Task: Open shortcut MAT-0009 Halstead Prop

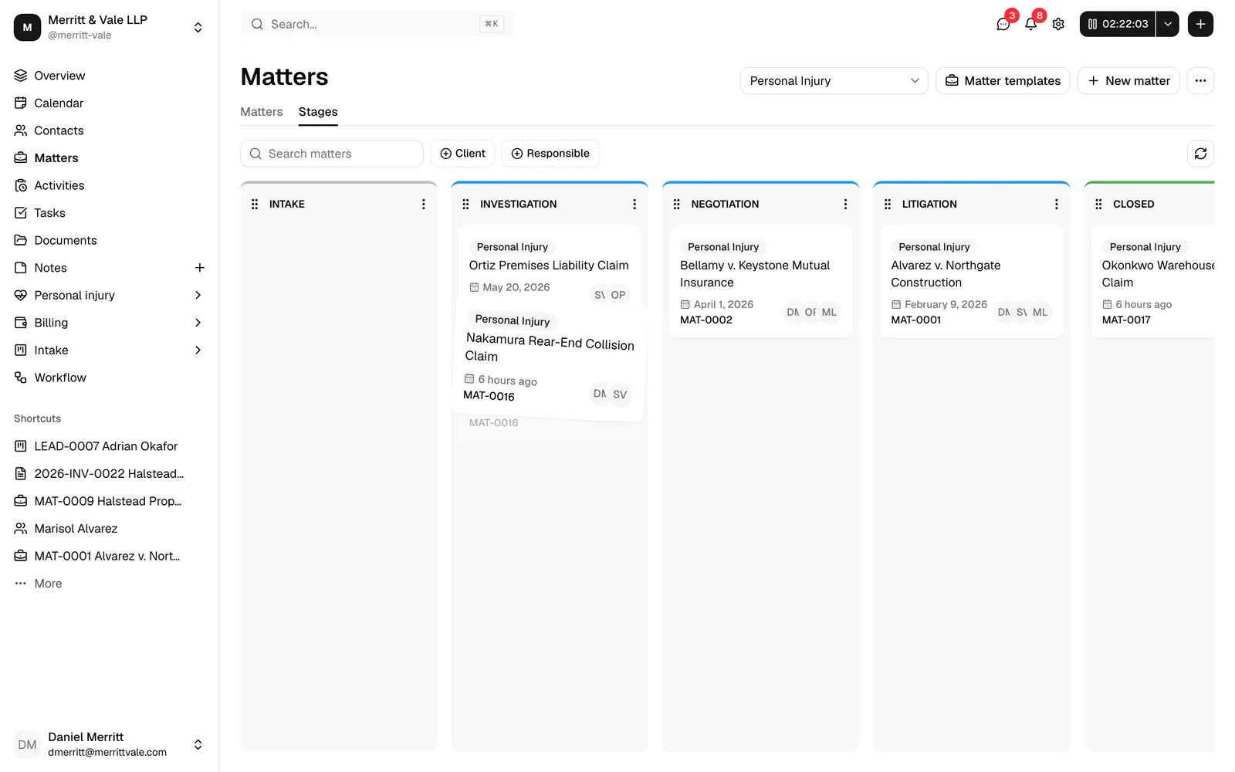Action: coord(109,501)
